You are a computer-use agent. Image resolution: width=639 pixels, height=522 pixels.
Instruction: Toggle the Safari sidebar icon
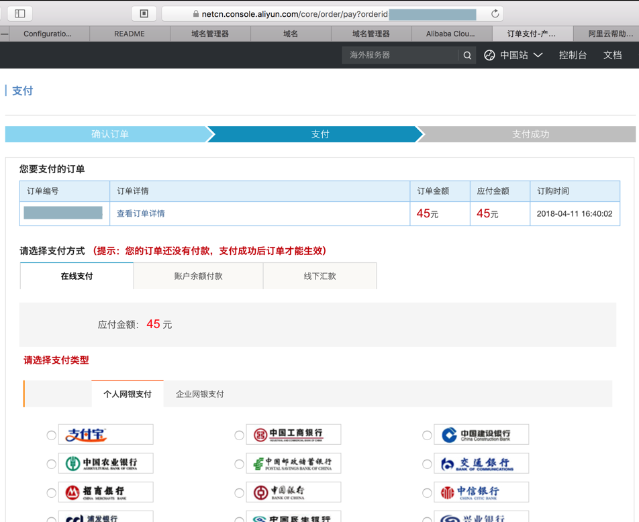[19, 13]
